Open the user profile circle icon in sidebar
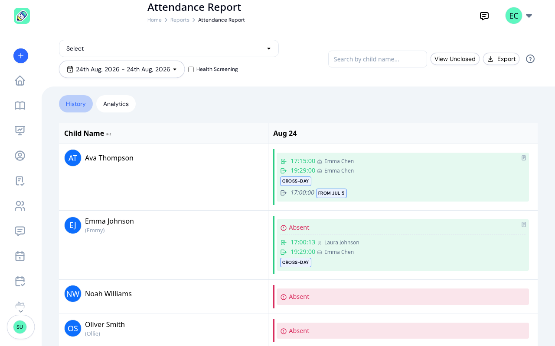555x346 pixels. click(x=20, y=156)
